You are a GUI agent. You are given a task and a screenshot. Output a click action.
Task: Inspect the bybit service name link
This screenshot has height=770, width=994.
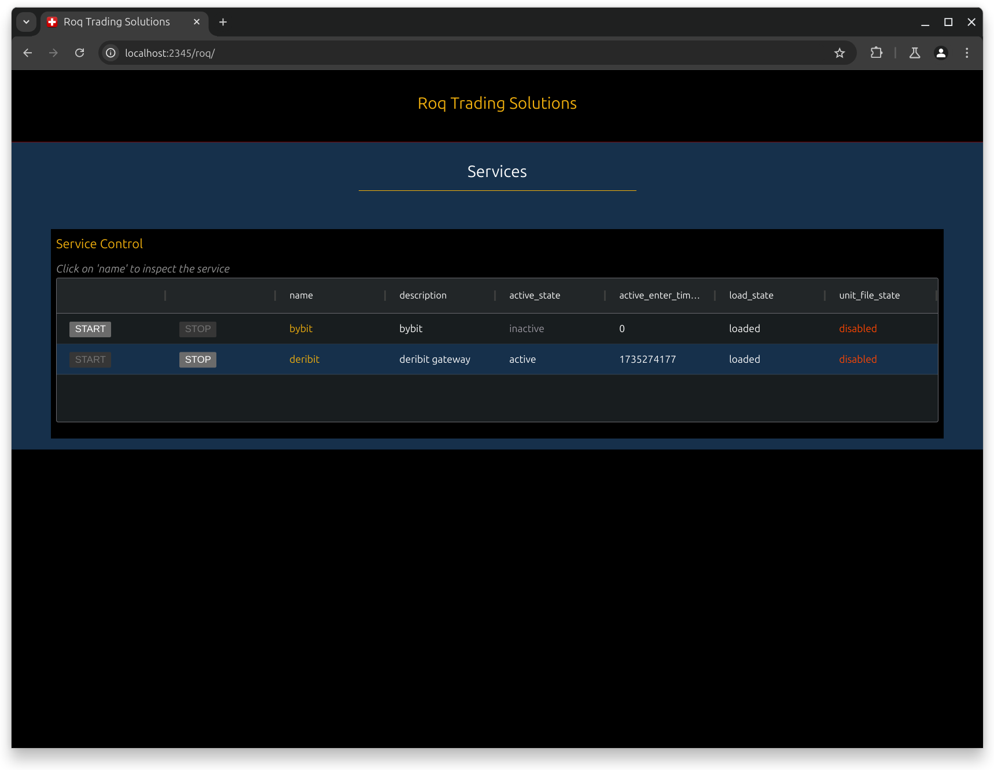tap(301, 329)
